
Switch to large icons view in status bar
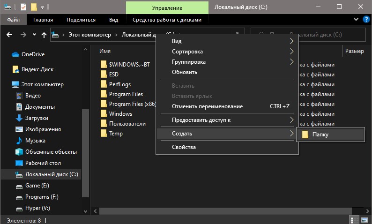point(365,220)
